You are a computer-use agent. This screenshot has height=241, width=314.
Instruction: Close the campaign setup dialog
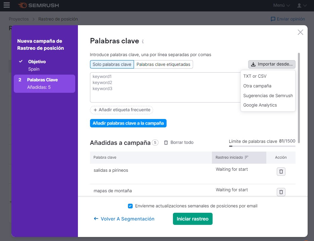pyautogui.click(x=300, y=32)
